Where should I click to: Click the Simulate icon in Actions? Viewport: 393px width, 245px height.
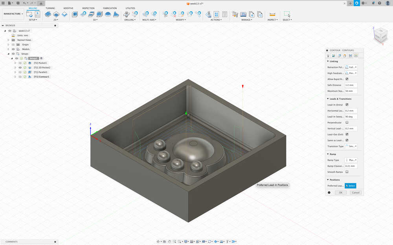(208, 14)
